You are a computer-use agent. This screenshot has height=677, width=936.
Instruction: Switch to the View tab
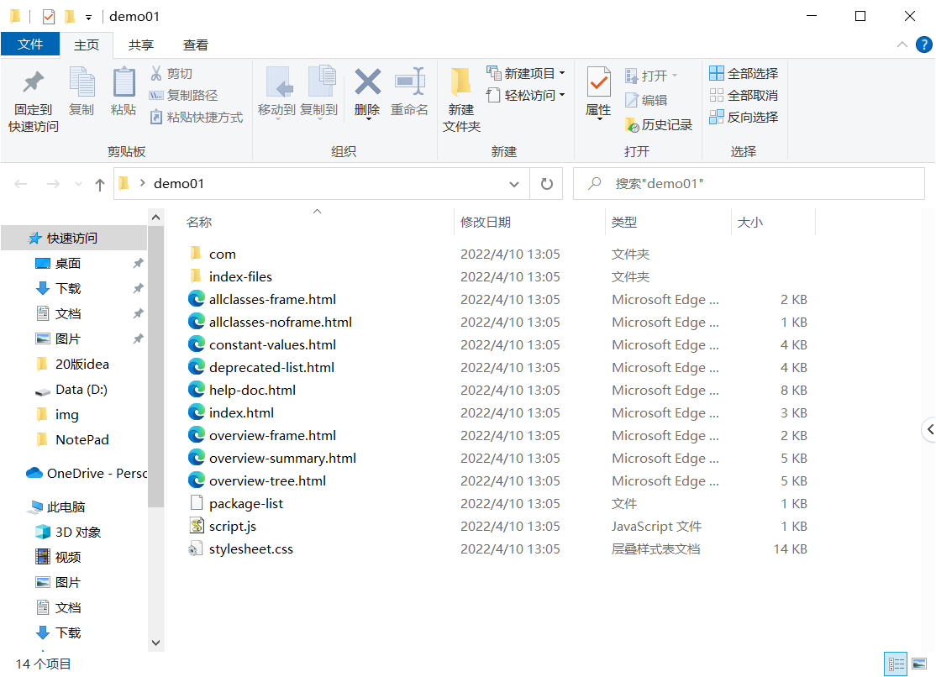pos(196,45)
